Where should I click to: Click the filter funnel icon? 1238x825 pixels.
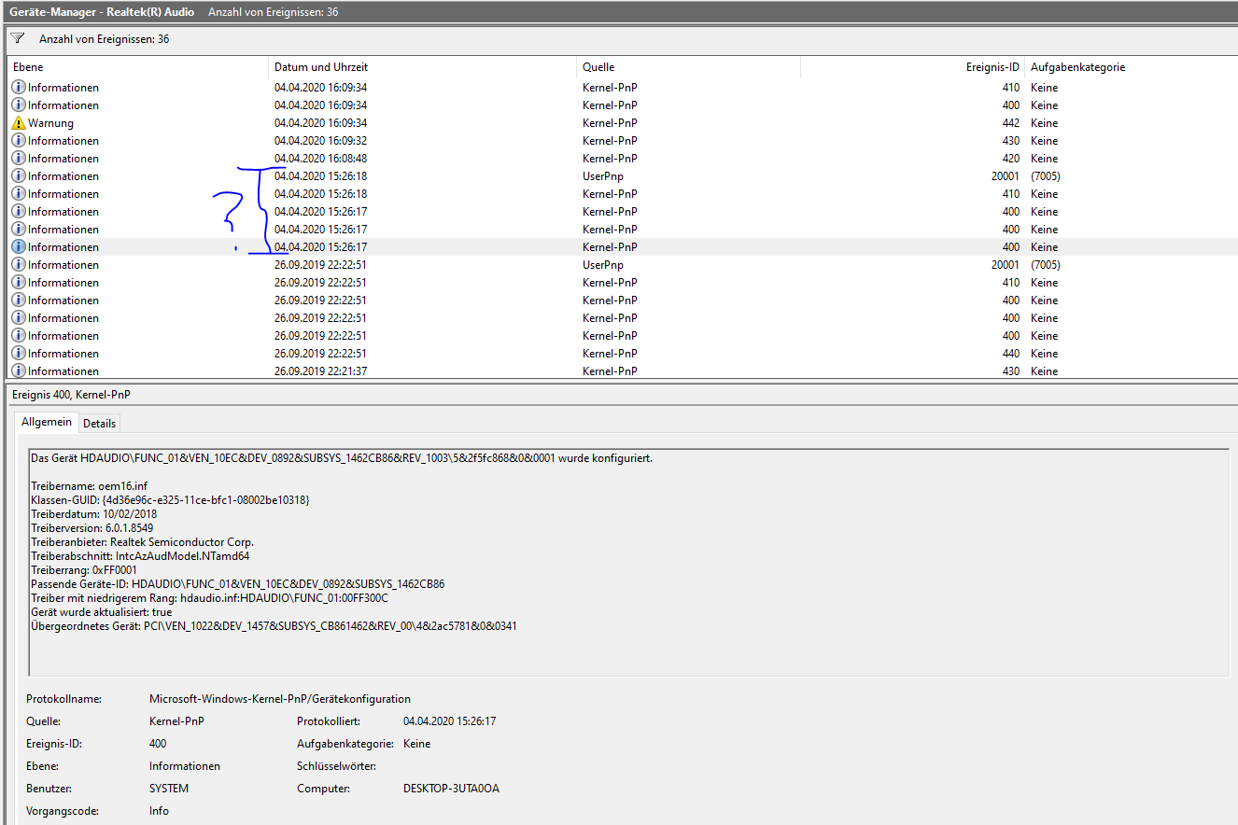click(17, 38)
